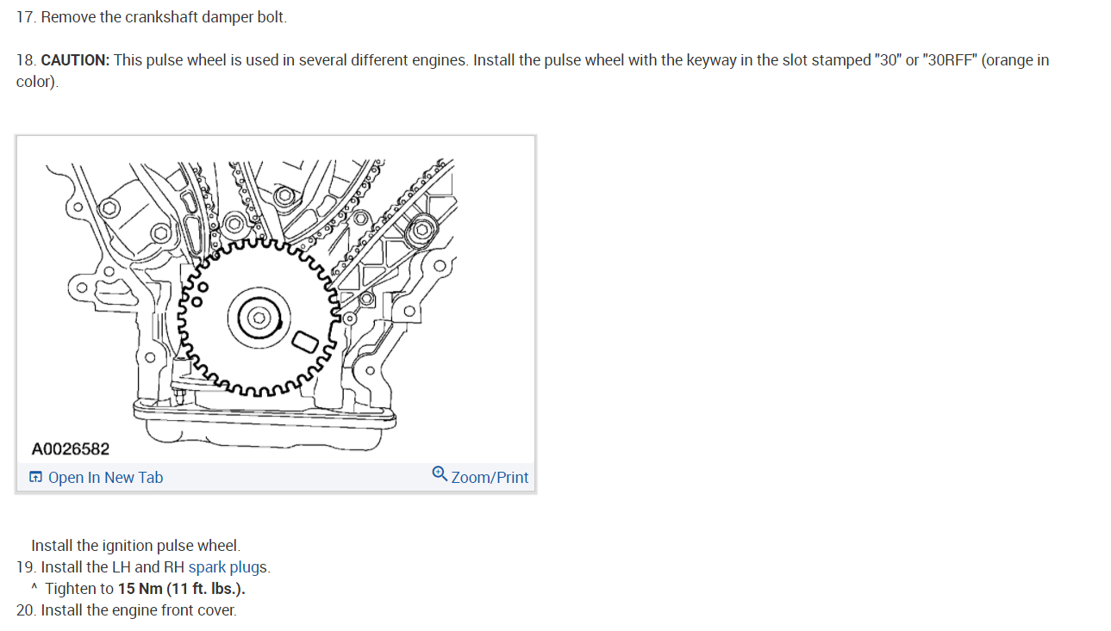Image resolution: width=1111 pixels, height=631 pixels.
Task: Click the Open In New Tab icon
Action: (35, 477)
